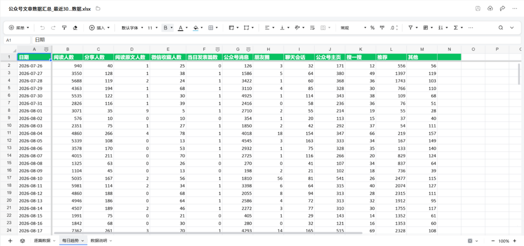Switch to the 数据说明 sheet tab

[x=99, y=241]
